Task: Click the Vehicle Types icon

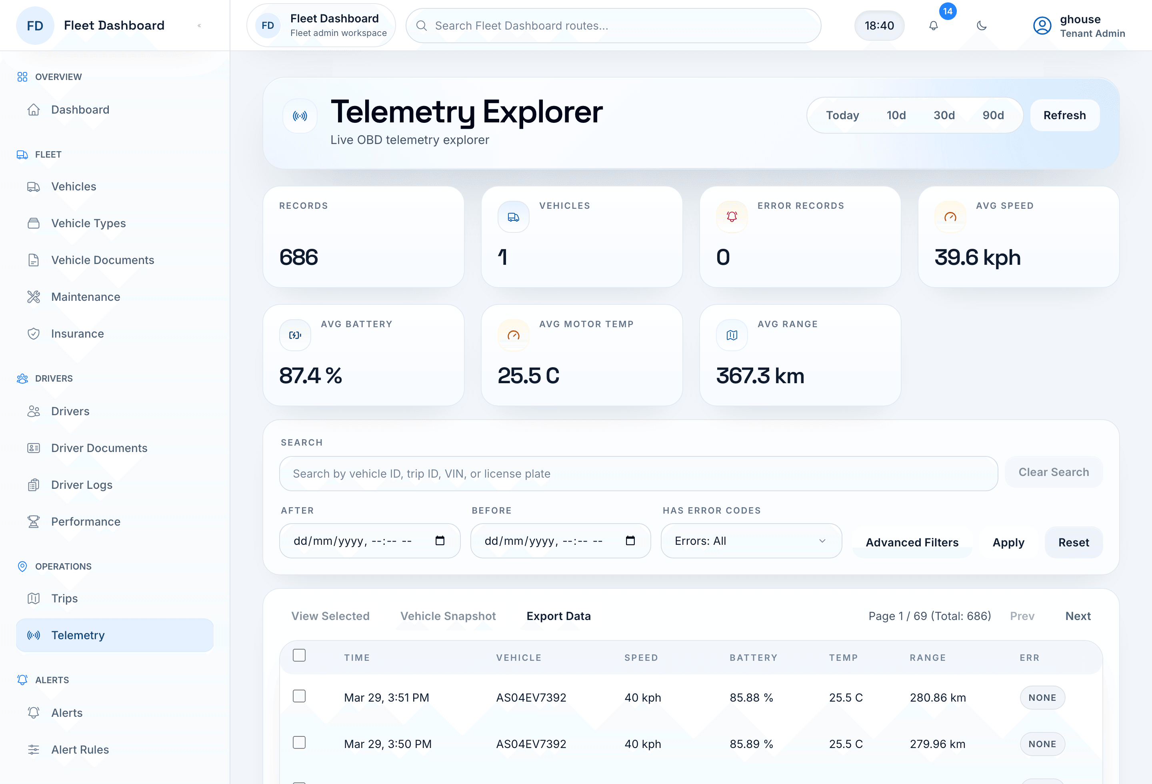Action: click(33, 224)
